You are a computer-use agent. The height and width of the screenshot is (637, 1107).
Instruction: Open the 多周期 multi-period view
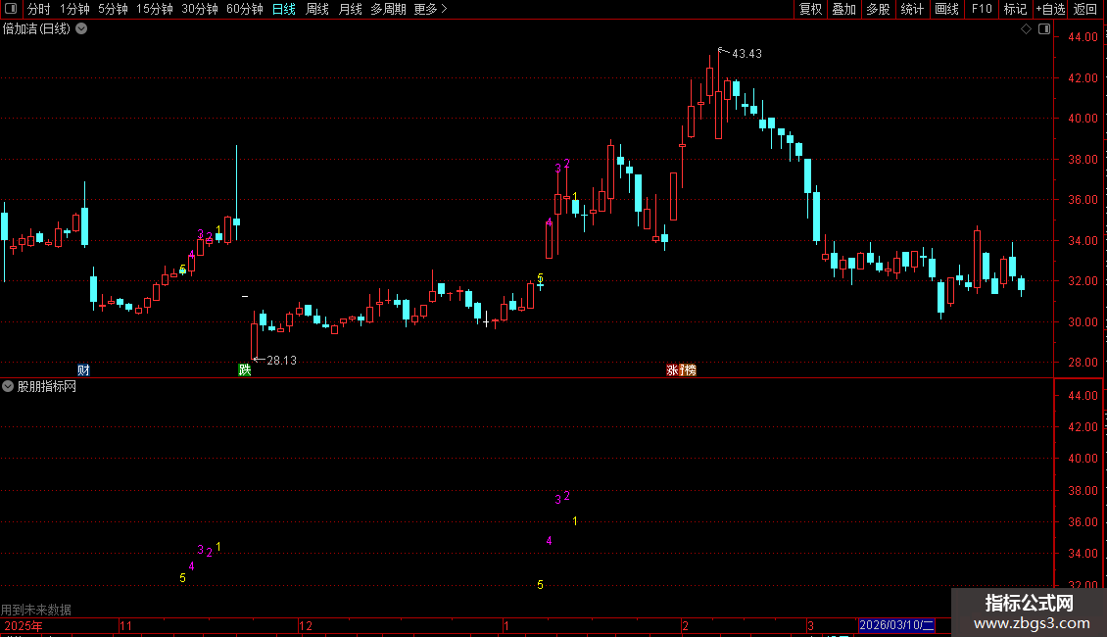[388, 9]
